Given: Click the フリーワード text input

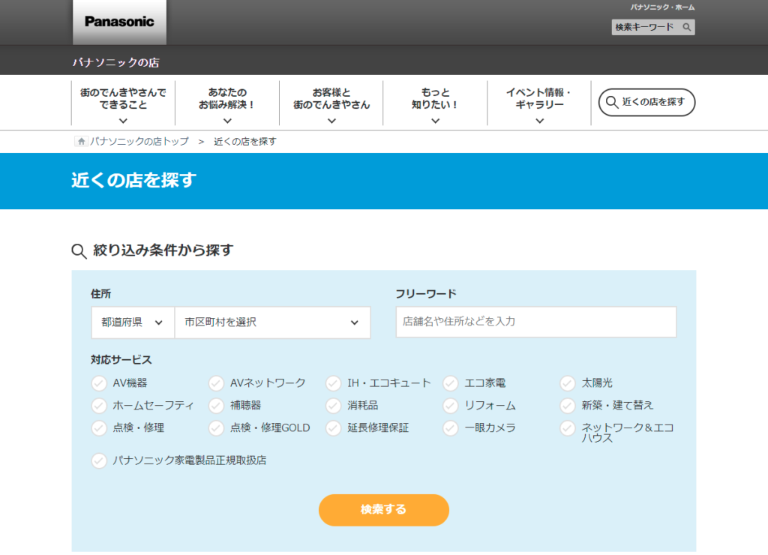Looking at the screenshot, I should [x=535, y=322].
